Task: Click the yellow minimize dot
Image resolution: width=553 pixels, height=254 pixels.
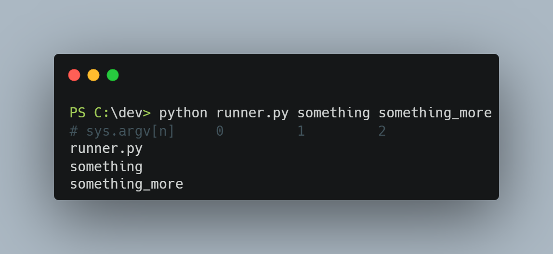Action: (x=93, y=75)
